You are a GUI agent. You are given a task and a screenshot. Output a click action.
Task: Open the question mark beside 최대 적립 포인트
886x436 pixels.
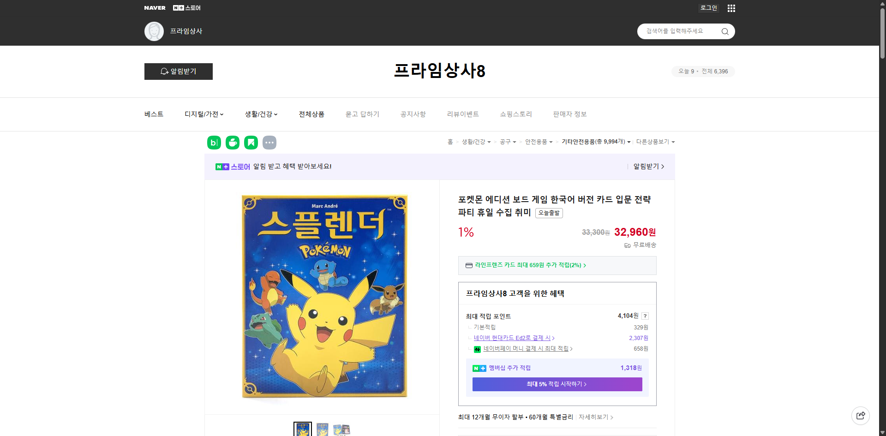645,316
